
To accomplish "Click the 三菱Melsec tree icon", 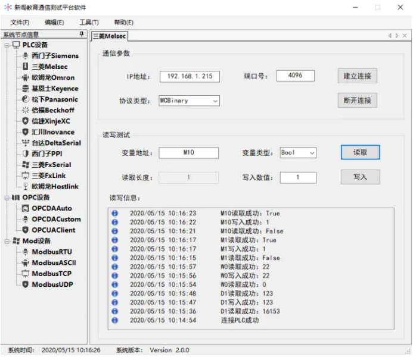I will click(x=25, y=67).
